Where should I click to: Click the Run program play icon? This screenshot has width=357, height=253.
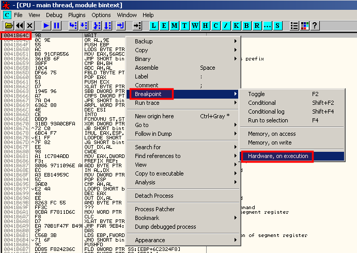(x=46, y=25)
